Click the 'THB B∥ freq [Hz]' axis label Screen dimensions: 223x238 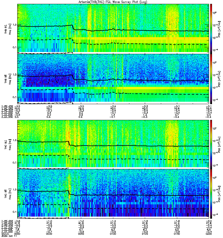[8, 79]
